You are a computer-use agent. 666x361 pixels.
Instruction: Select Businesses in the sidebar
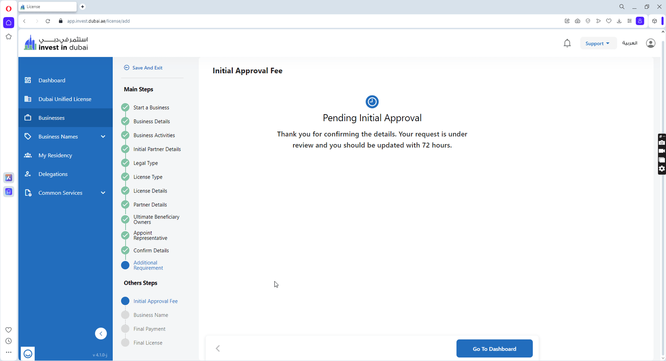65,118
